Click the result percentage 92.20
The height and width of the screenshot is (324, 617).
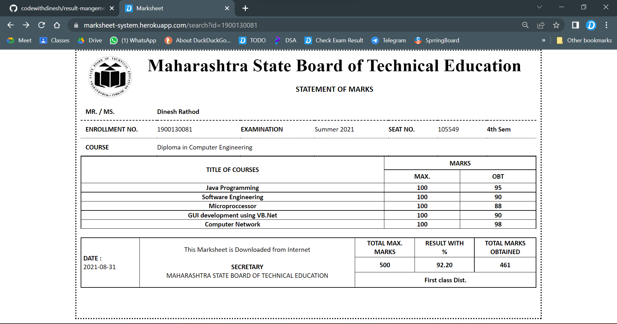pos(444,265)
